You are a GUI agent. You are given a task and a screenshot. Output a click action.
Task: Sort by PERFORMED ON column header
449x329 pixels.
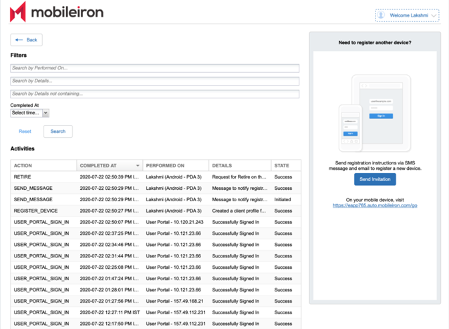[x=175, y=165]
